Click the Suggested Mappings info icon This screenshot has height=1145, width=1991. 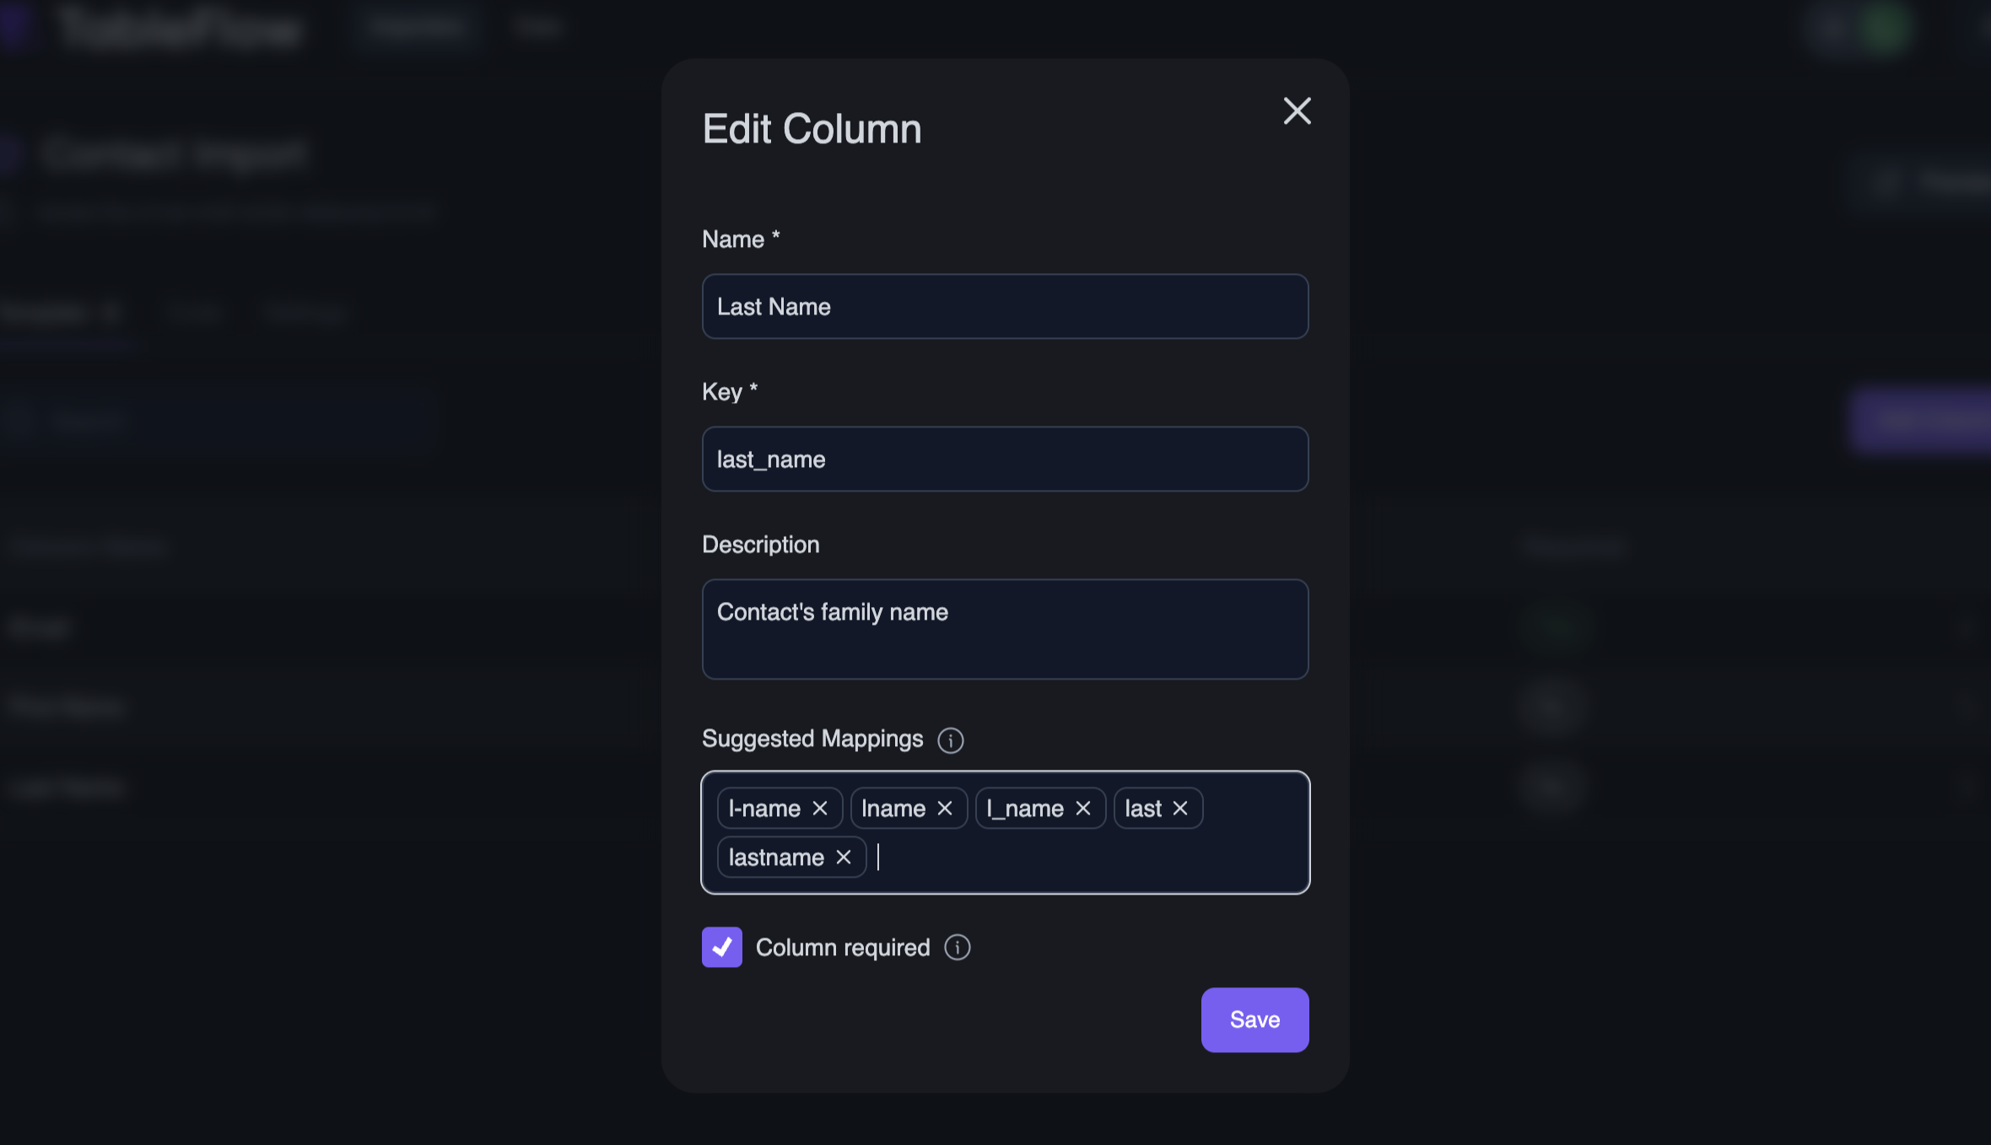click(x=950, y=740)
